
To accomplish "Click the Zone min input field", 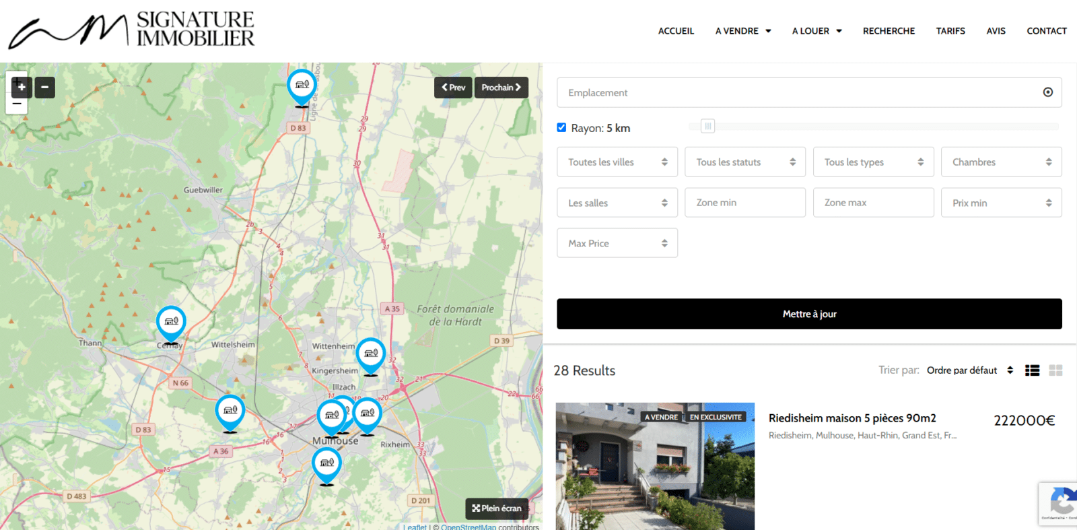I will (744, 203).
